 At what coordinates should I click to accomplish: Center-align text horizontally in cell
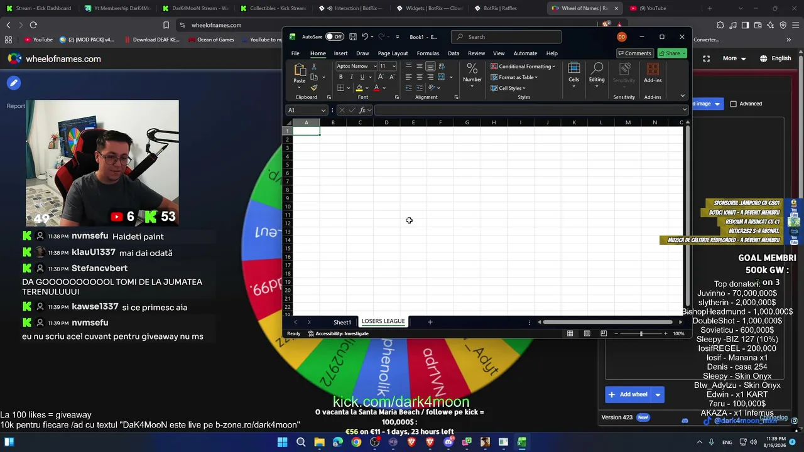point(420,77)
